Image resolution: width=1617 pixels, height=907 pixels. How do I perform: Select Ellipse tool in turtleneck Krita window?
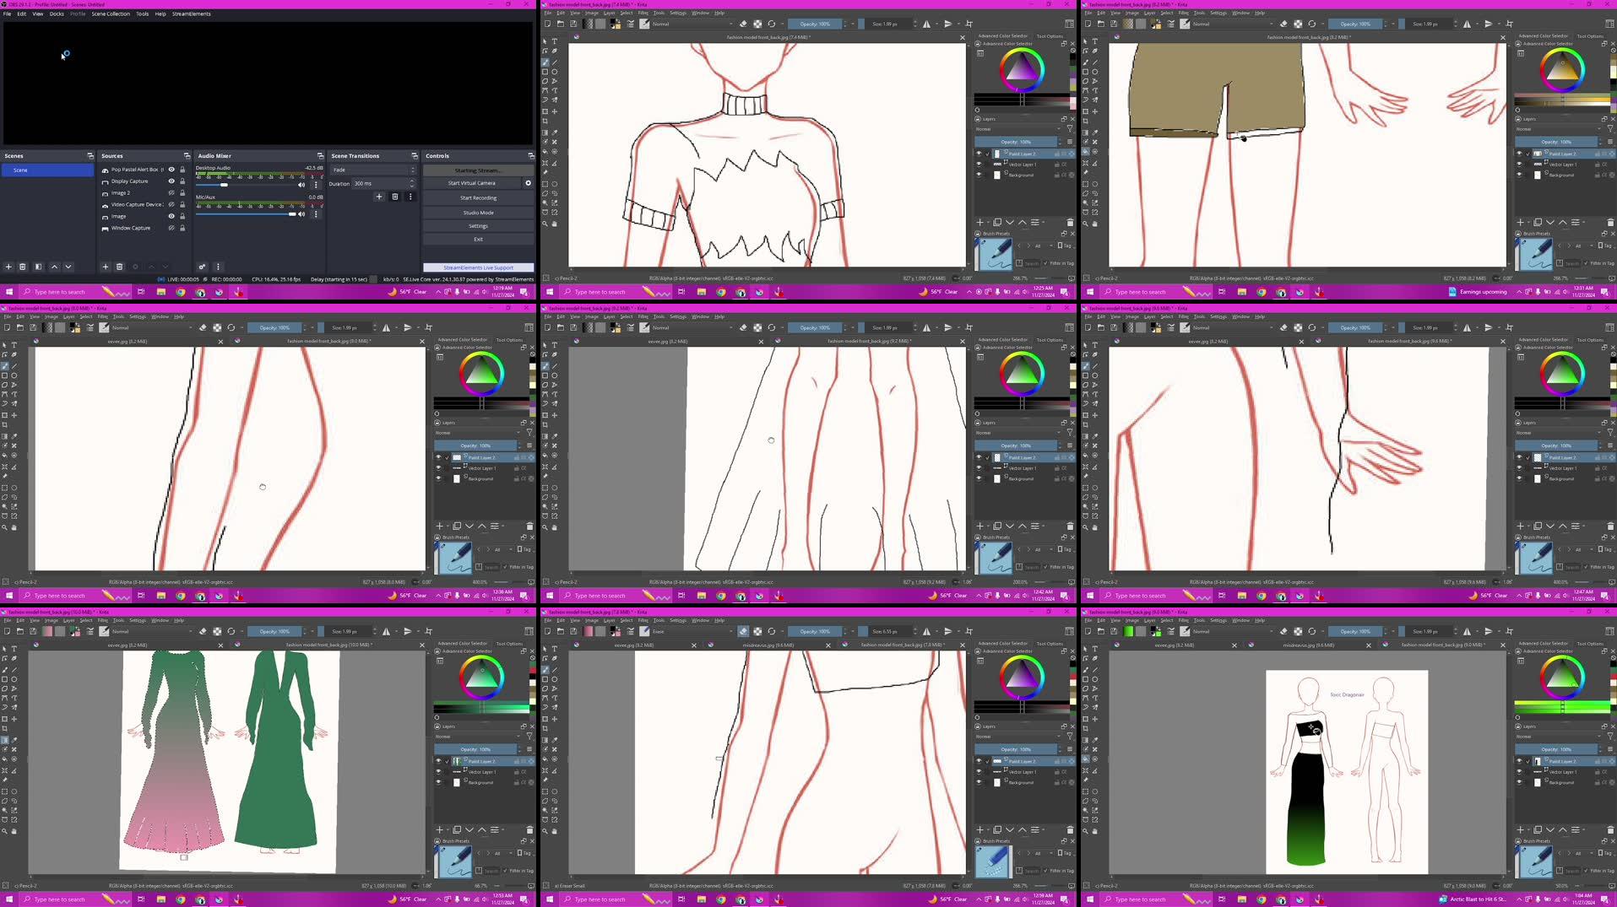pos(555,72)
